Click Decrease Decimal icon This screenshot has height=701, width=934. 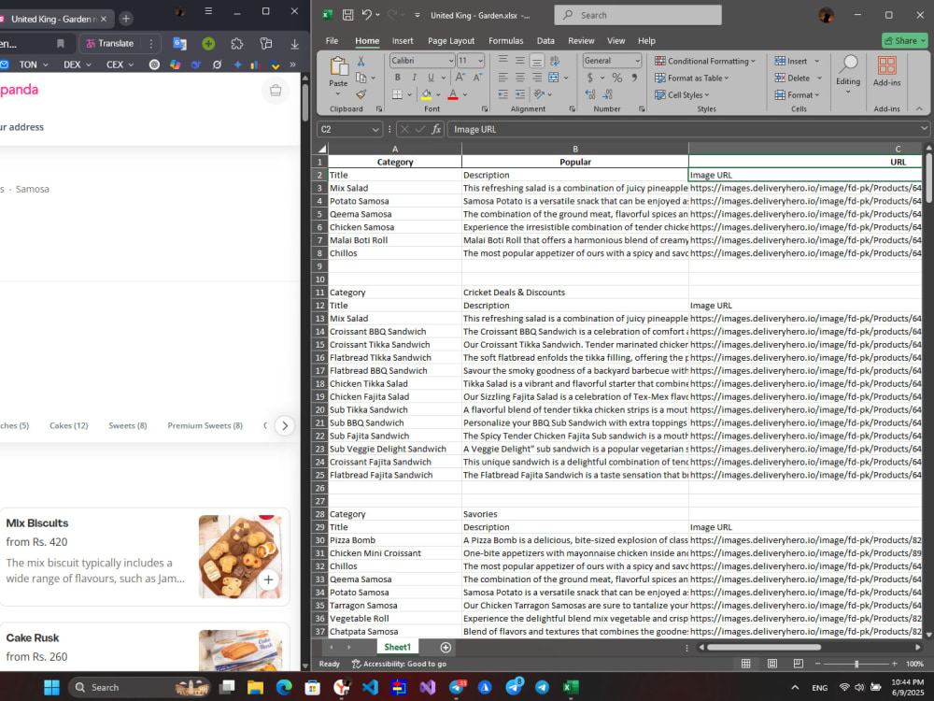tap(608, 94)
